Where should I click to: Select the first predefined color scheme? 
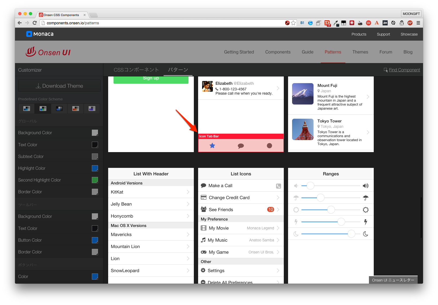27,109
